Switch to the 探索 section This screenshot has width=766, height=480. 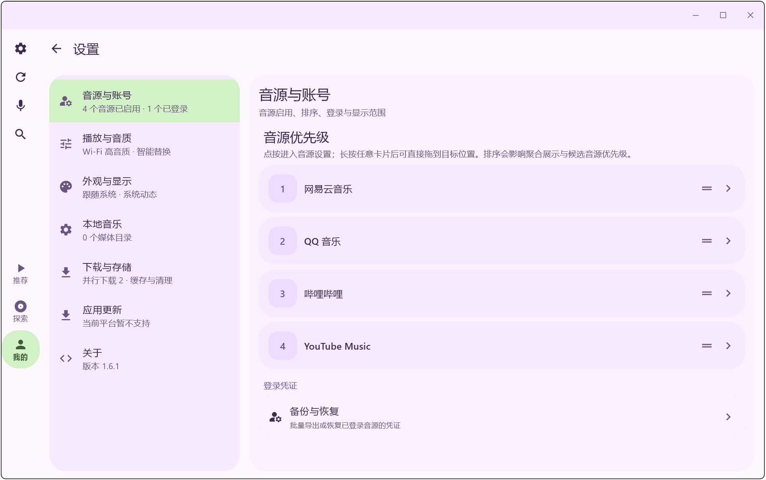pos(21,312)
